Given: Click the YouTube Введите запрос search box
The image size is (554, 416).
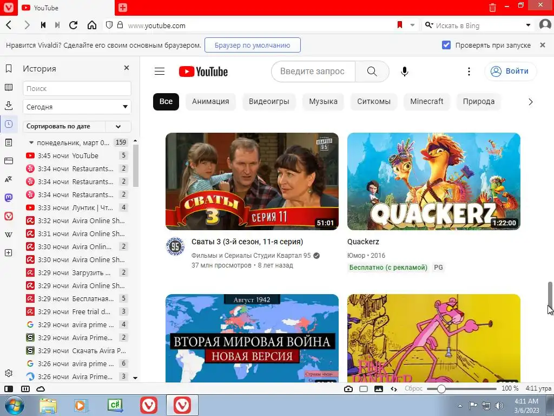Looking at the screenshot, I should pos(313,71).
